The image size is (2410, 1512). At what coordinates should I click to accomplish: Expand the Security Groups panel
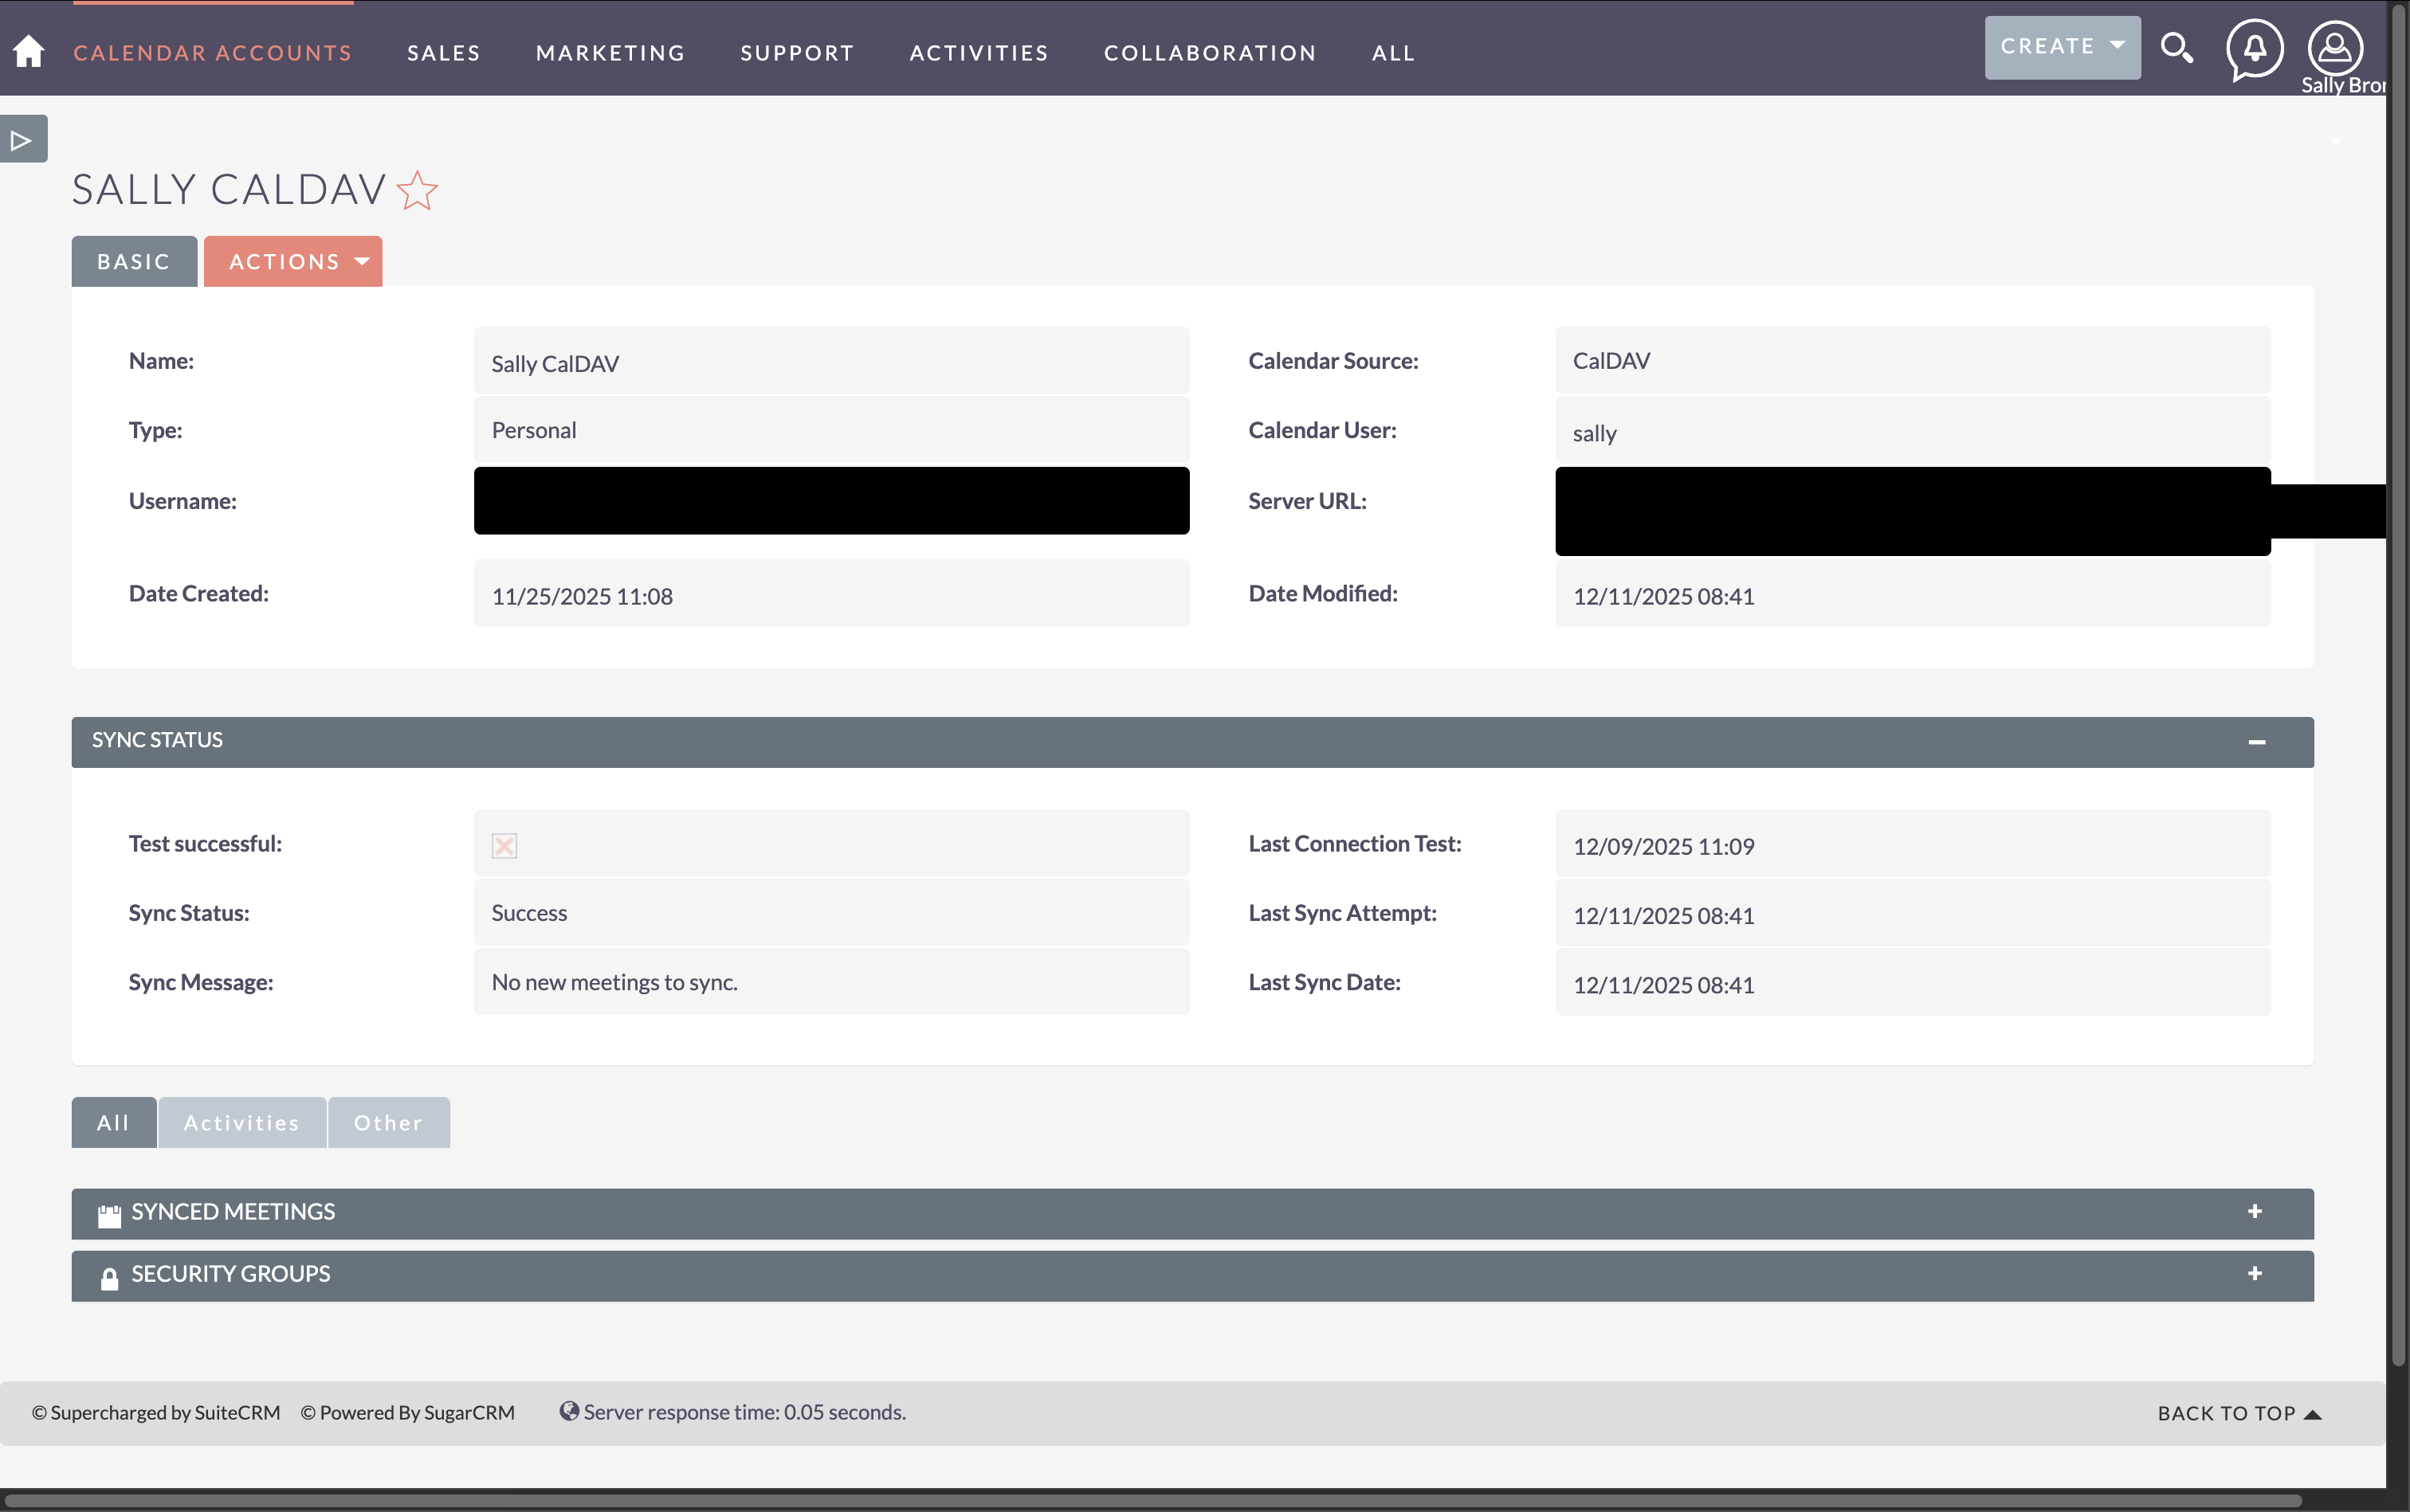2255,1274
